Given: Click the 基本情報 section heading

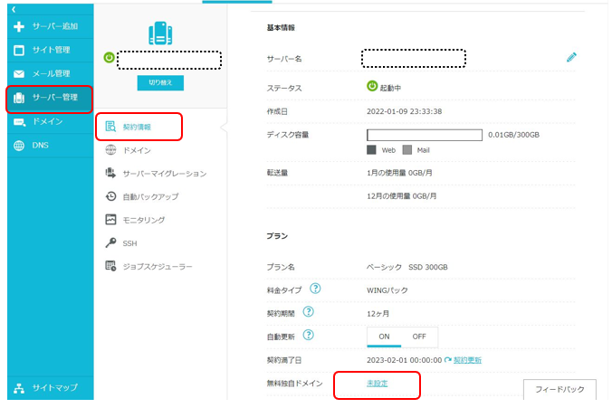Looking at the screenshot, I should pos(281,28).
